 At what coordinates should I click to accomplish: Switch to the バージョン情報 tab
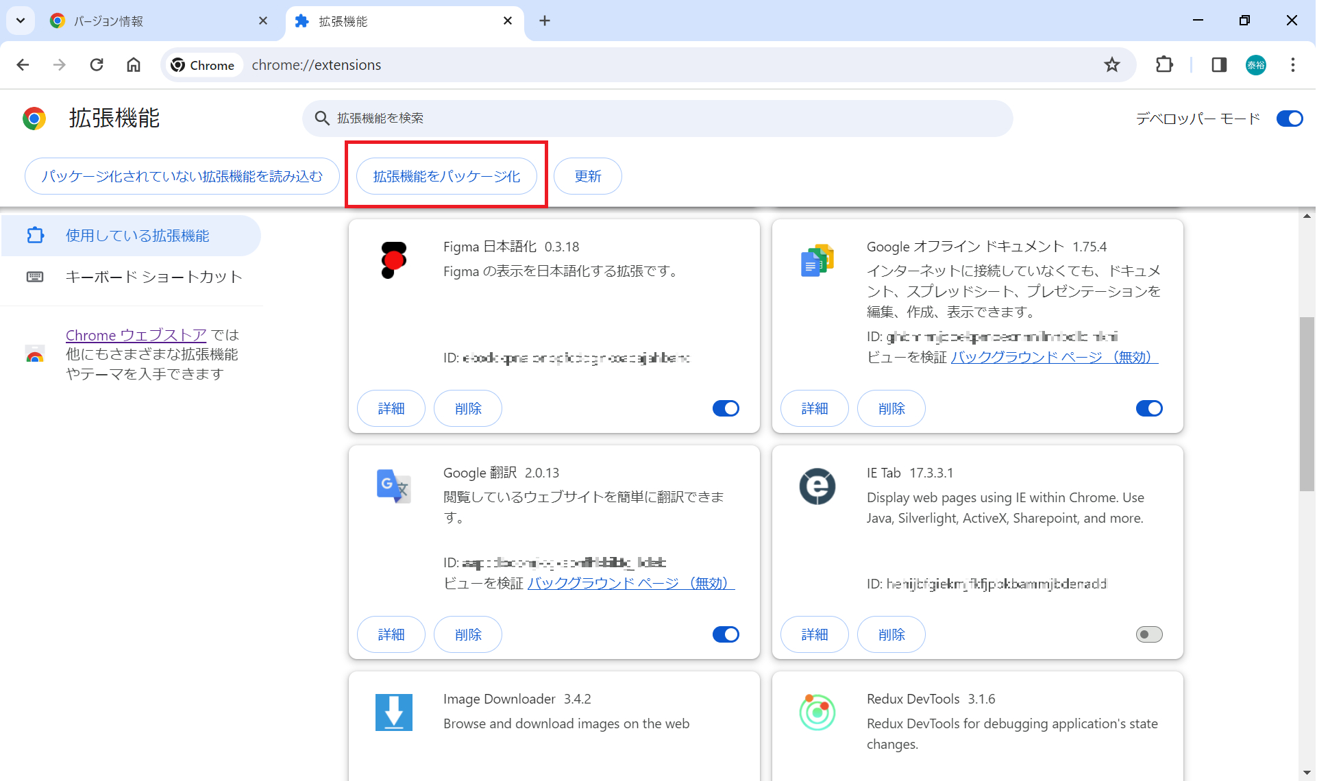click(159, 21)
